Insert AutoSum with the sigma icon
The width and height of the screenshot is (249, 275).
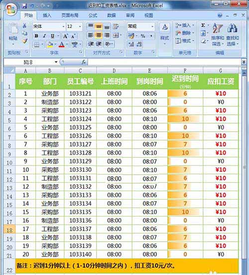[x=203, y=25]
